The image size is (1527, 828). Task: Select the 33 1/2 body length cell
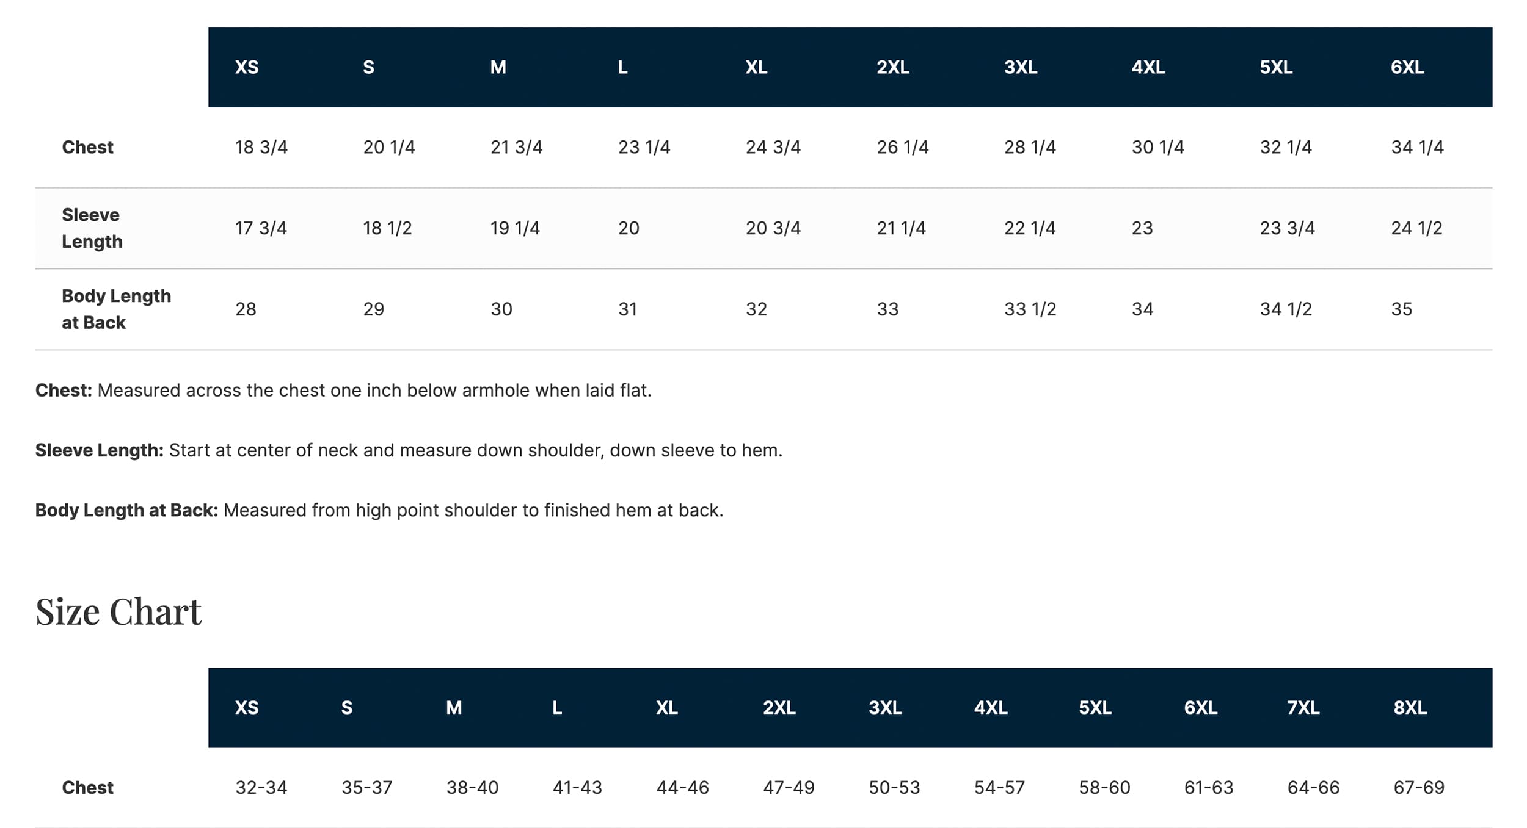coord(1030,309)
